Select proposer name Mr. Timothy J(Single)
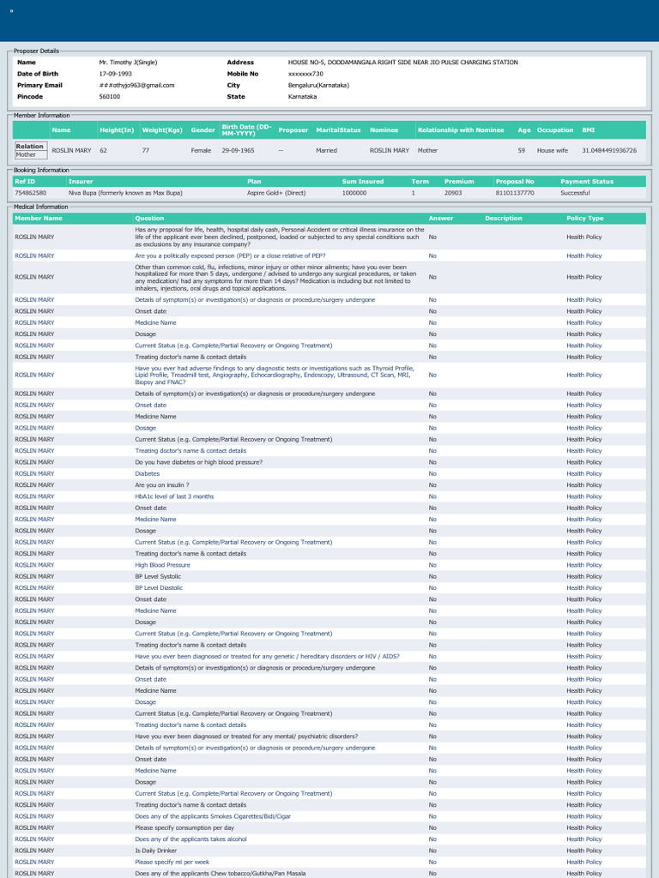Viewport: 659px width, 878px height. [x=128, y=62]
